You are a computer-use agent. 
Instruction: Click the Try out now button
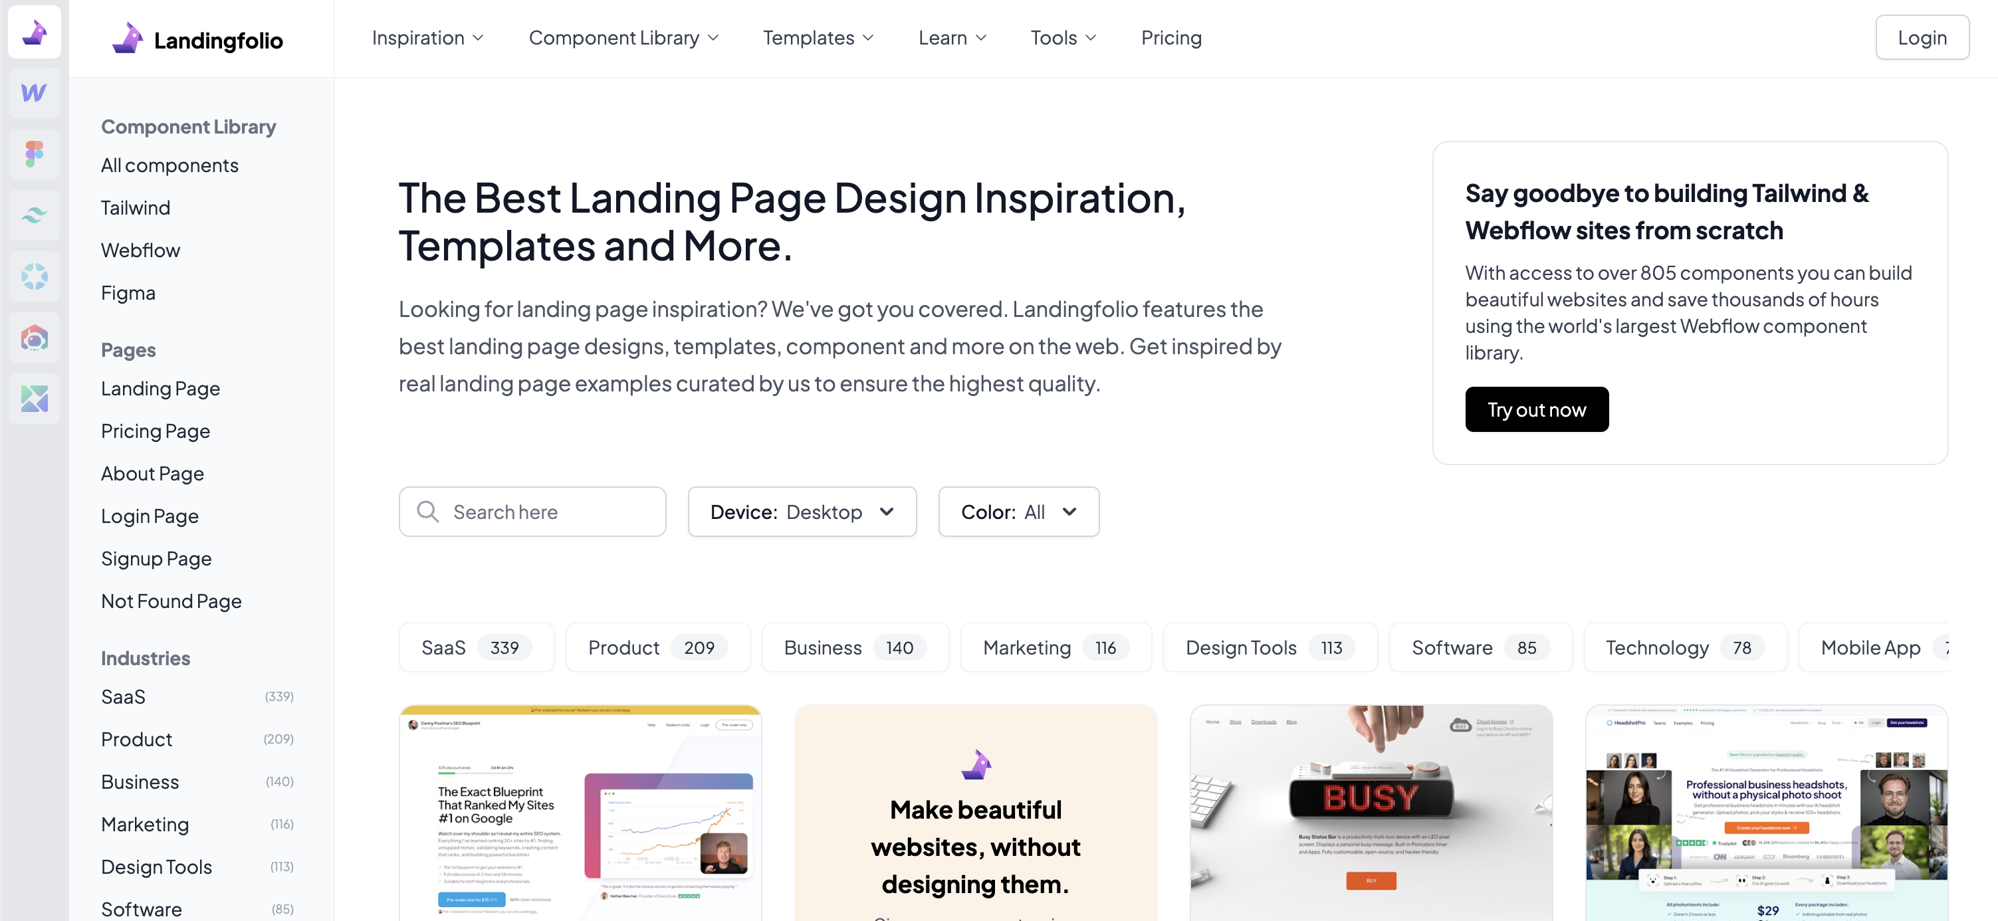(1537, 409)
